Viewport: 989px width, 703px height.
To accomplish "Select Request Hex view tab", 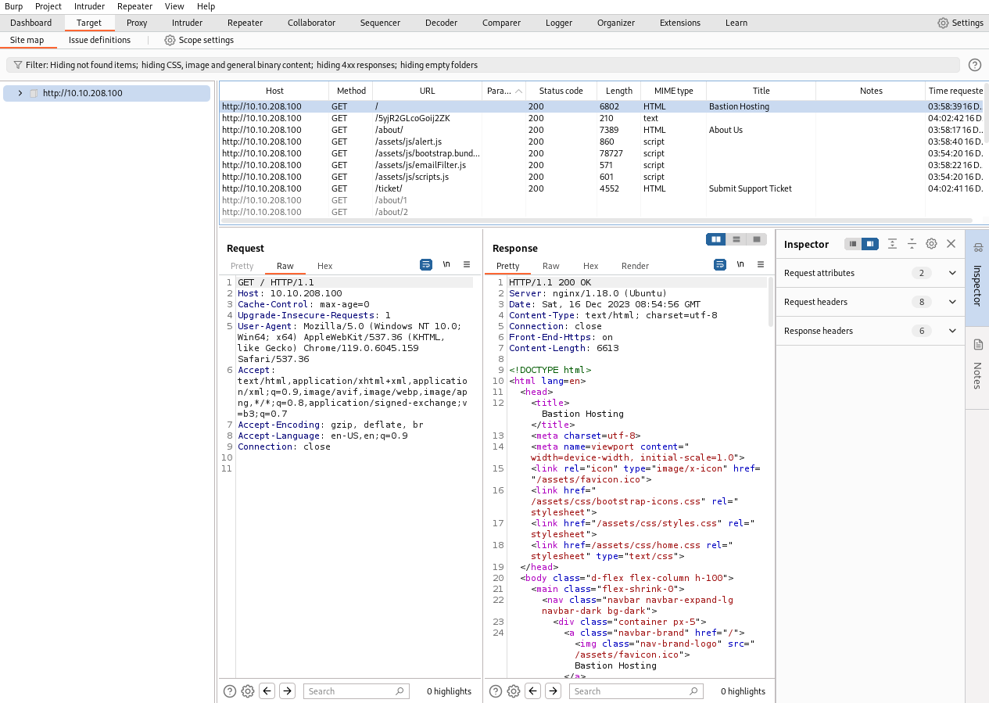I will tap(324, 266).
